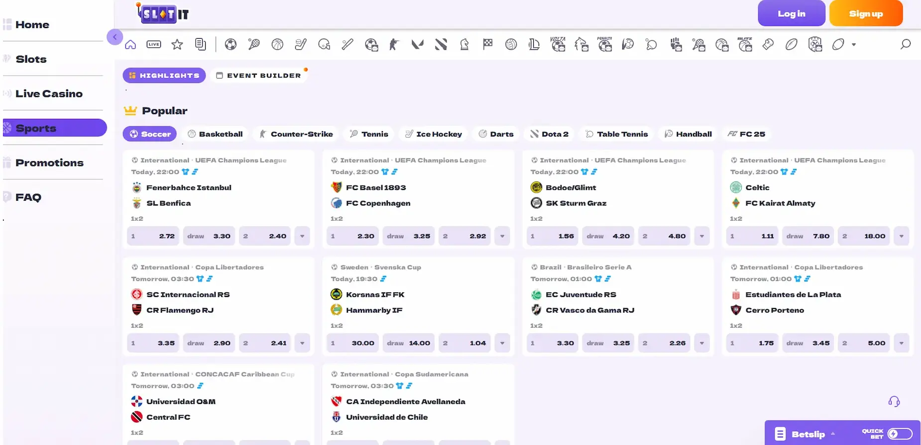Pick draw odds 3.25 for Basel vs Copenhagen
This screenshot has width=921, height=445.
pyautogui.click(x=409, y=236)
